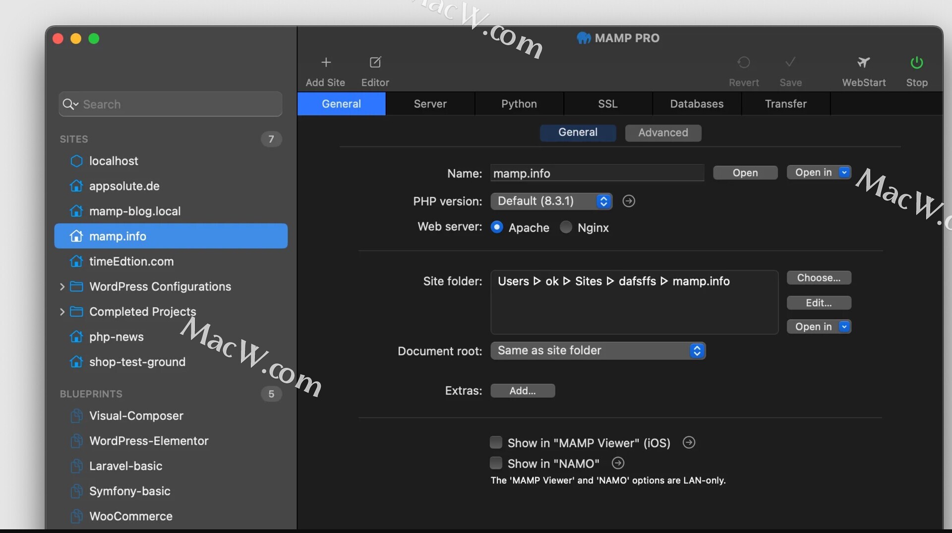Click arrow icon next to MAMP Viewer option

pos(689,442)
